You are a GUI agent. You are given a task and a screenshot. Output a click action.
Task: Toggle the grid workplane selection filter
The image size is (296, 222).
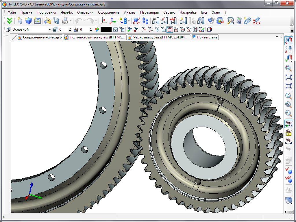tap(164, 29)
